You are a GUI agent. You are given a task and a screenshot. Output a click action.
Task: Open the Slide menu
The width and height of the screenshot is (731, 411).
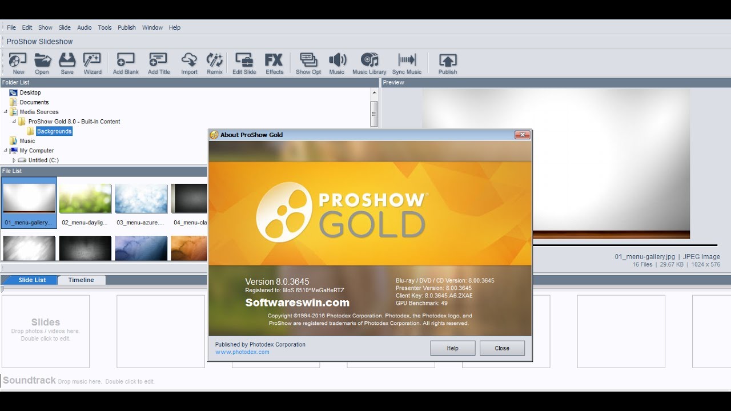click(x=65, y=27)
